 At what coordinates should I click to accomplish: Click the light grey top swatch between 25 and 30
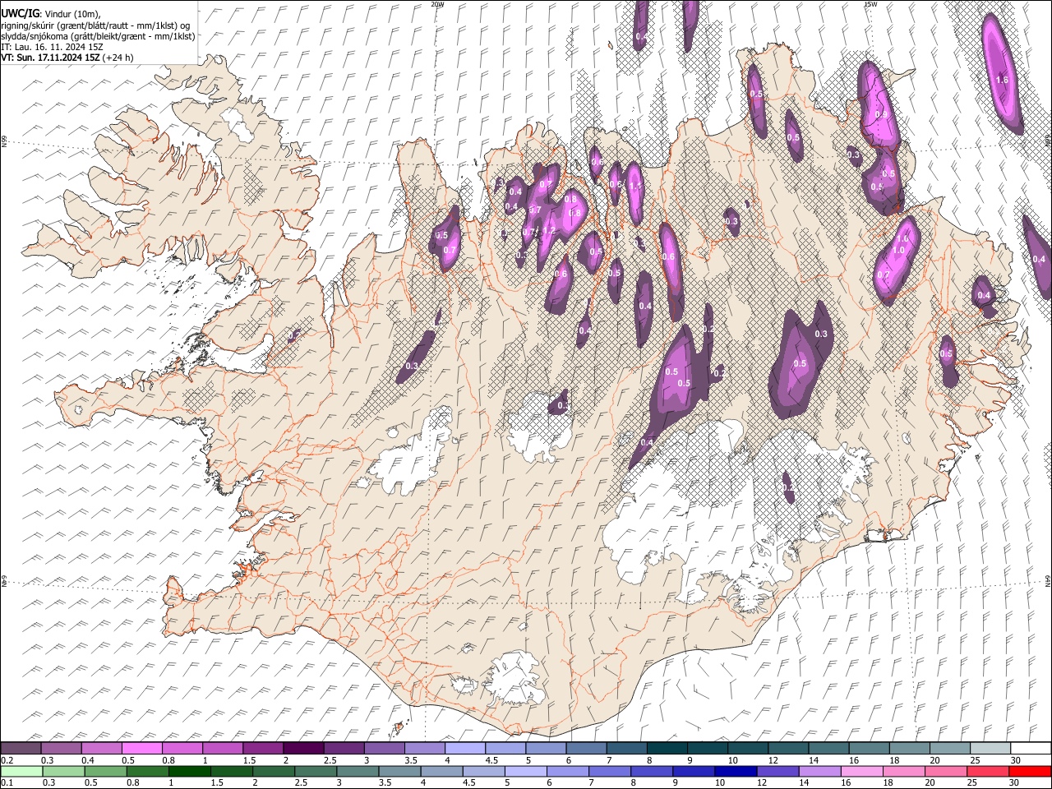point(990,749)
